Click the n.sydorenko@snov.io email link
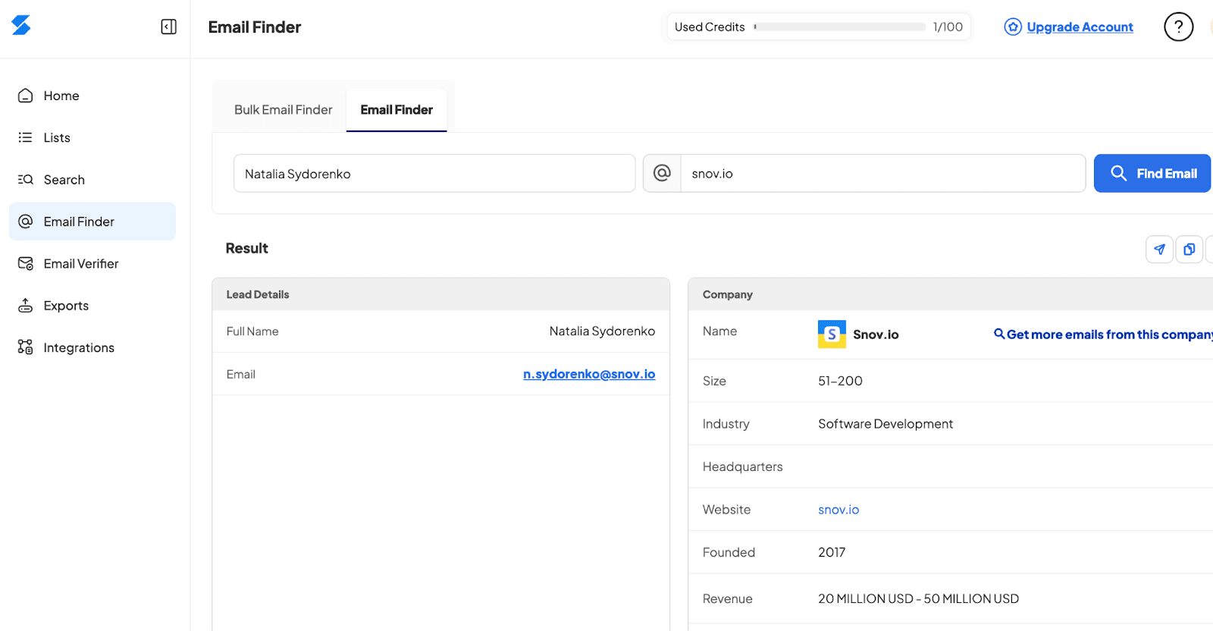 click(x=588, y=374)
